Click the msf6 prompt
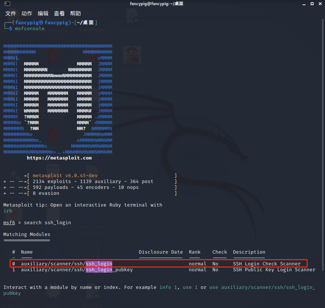The image size is (325, 308). click(x=9, y=223)
